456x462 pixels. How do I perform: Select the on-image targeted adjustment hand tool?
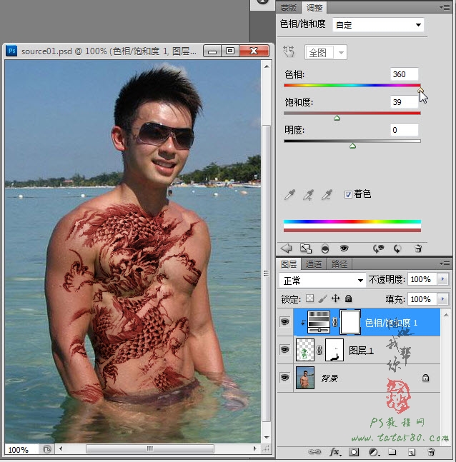tap(289, 52)
